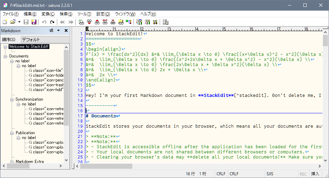Open the 編集(E) menu
The width and height of the screenshot is (329, 178).
click(x=30, y=14)
